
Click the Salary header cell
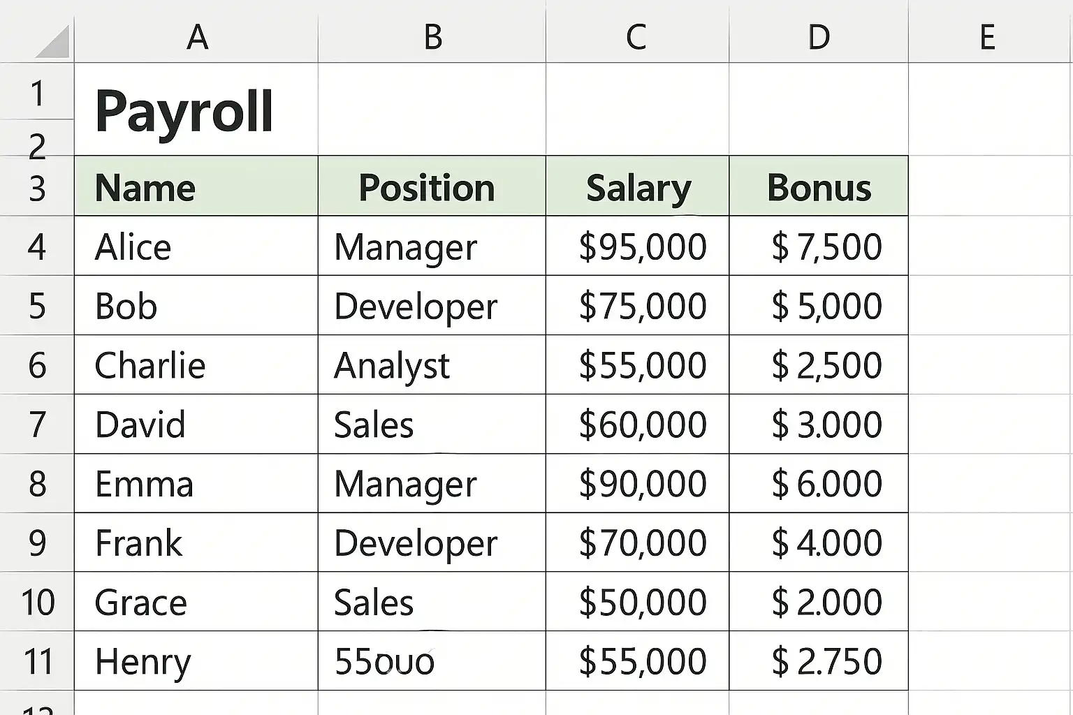638,187
